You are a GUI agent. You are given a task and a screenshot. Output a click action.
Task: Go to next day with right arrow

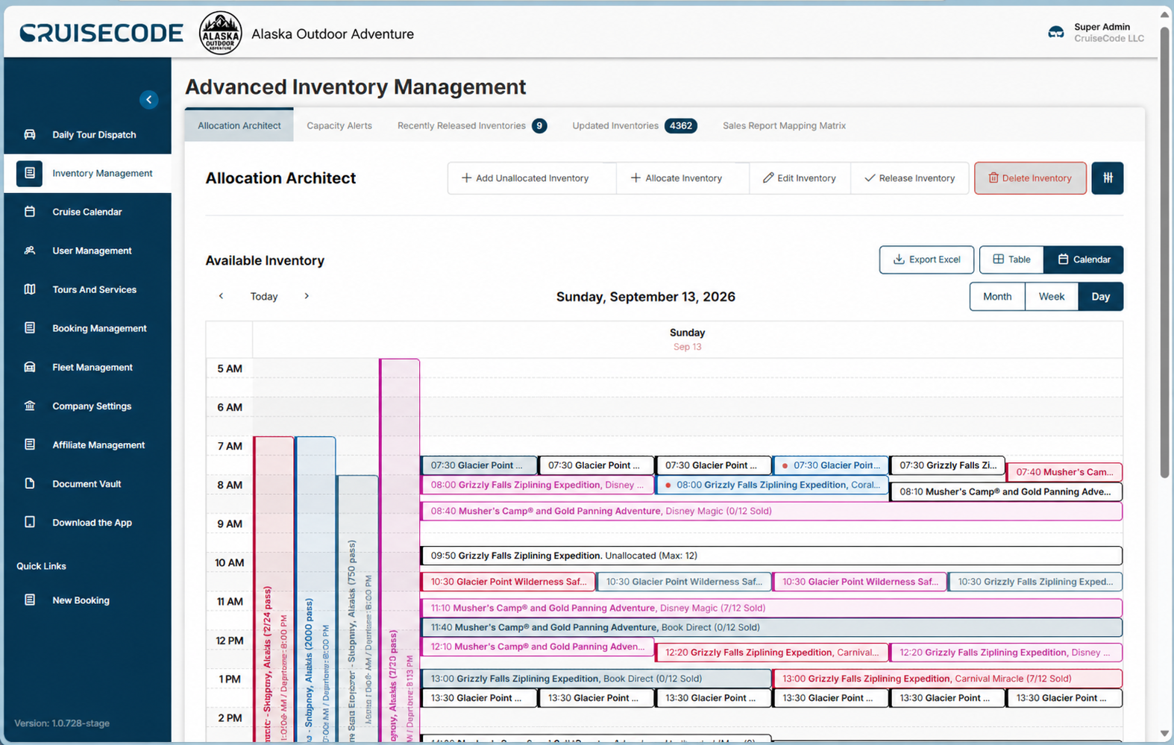[x=307, y=296]
